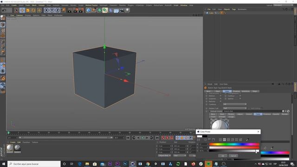Open the floor/environment grid icon
The height and width of the screenshot is (167, 297).
pyautogui.click(x=116, y=10)
